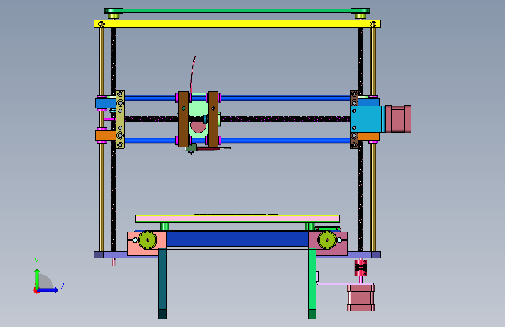
Task: Click the Z axis label
Action: [62, 286]
